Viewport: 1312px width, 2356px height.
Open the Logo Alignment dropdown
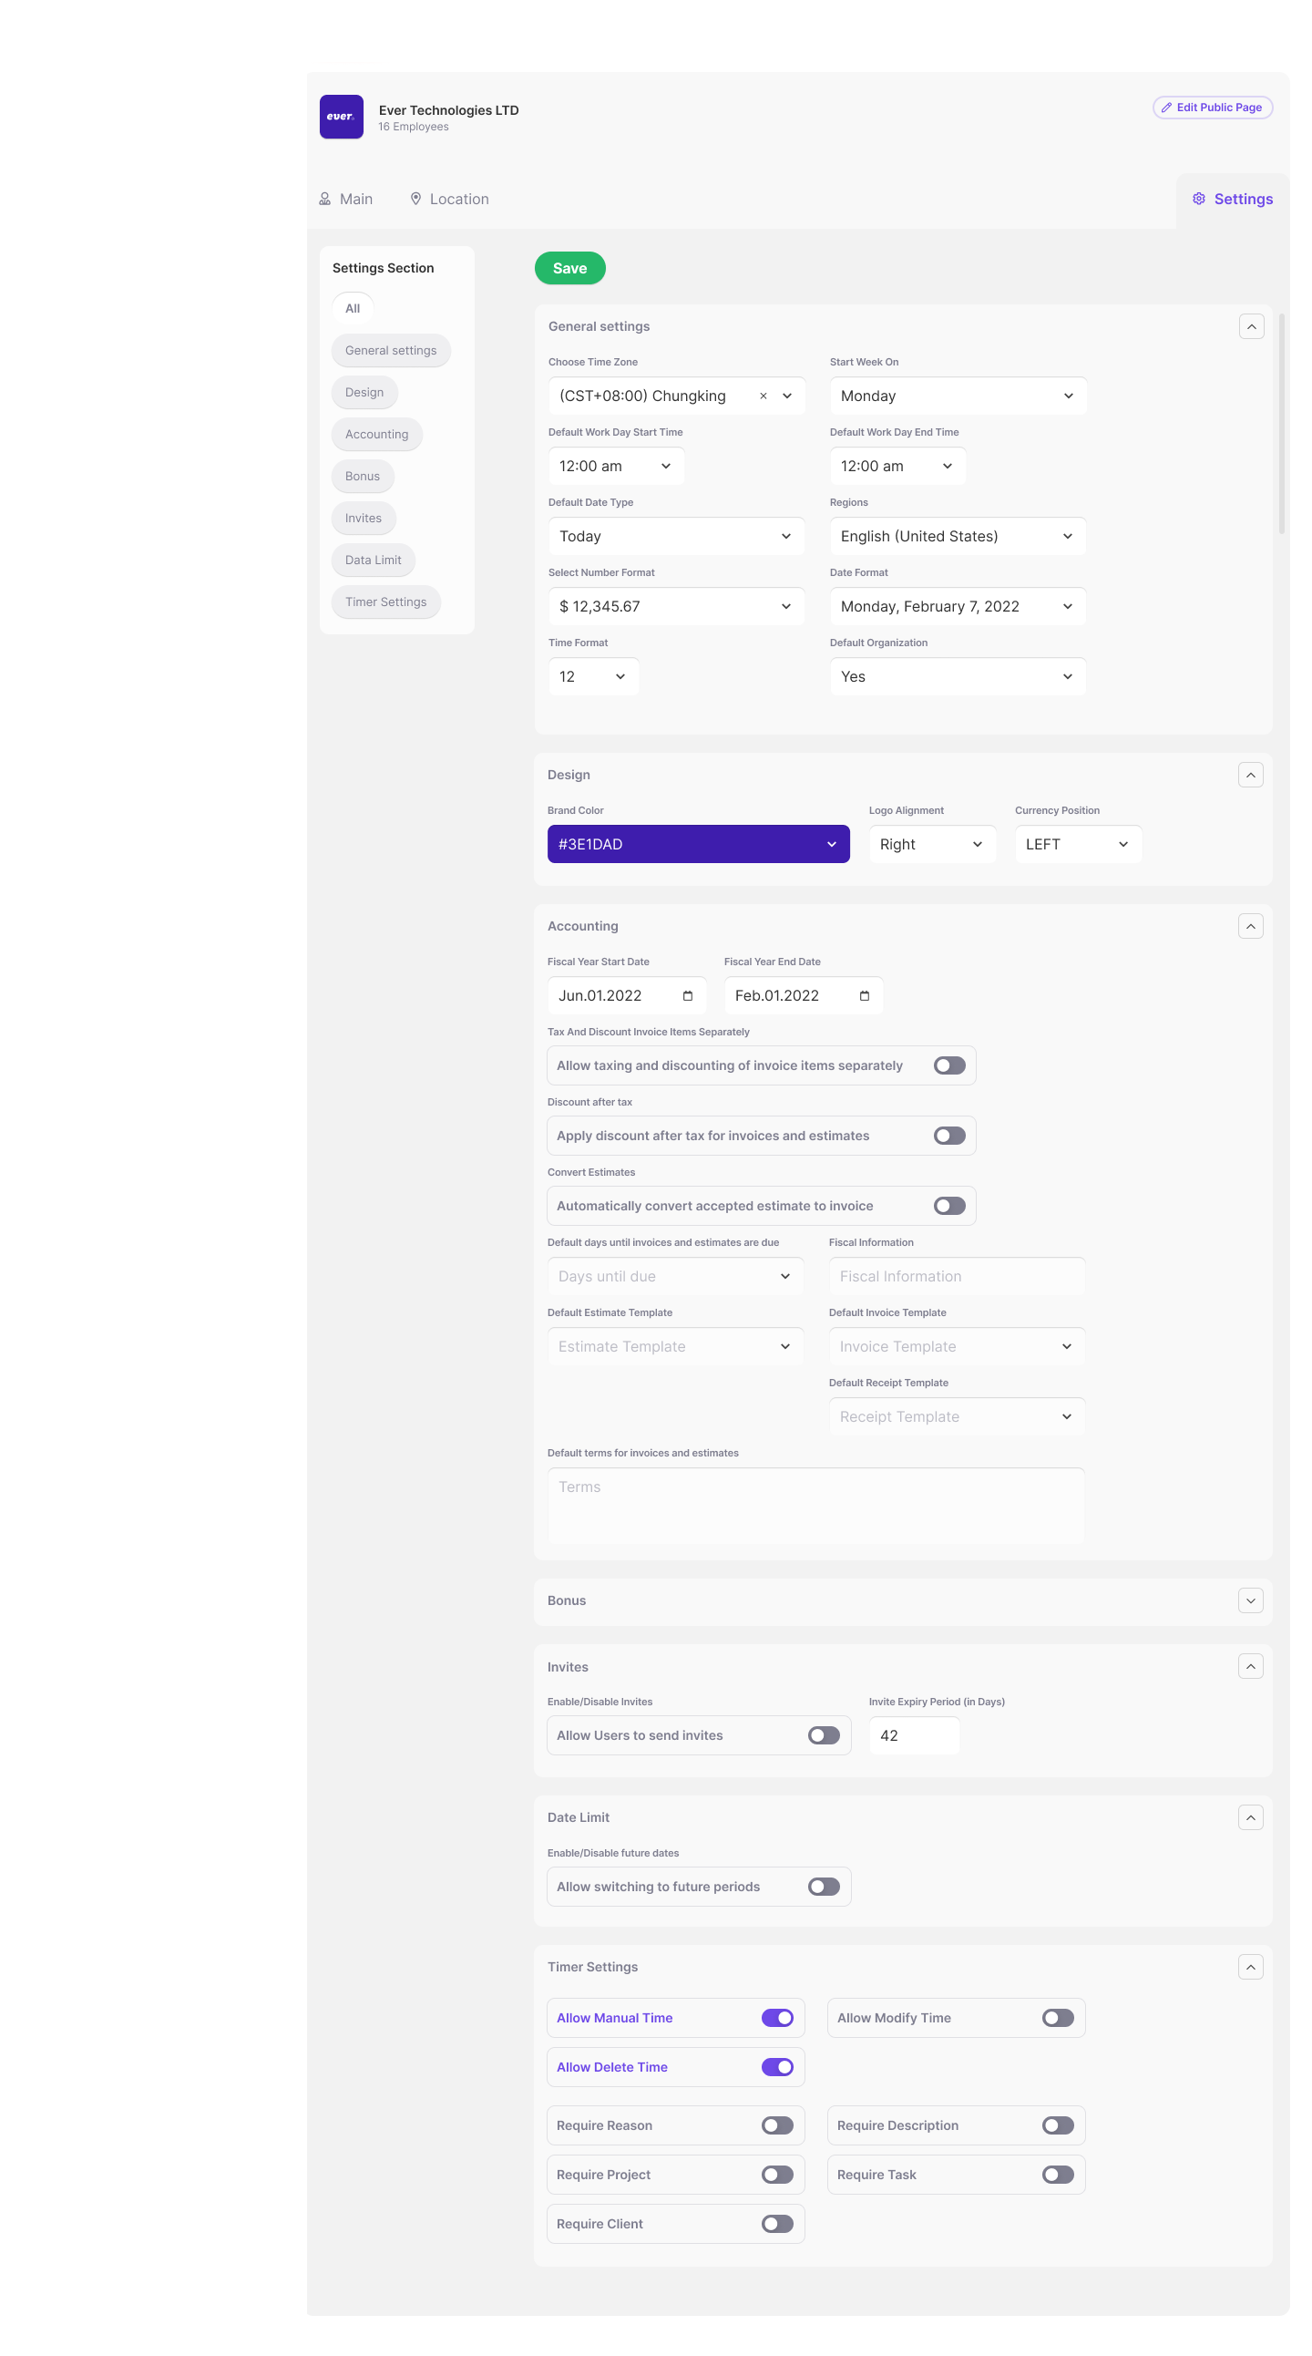(x=933, y=845)
